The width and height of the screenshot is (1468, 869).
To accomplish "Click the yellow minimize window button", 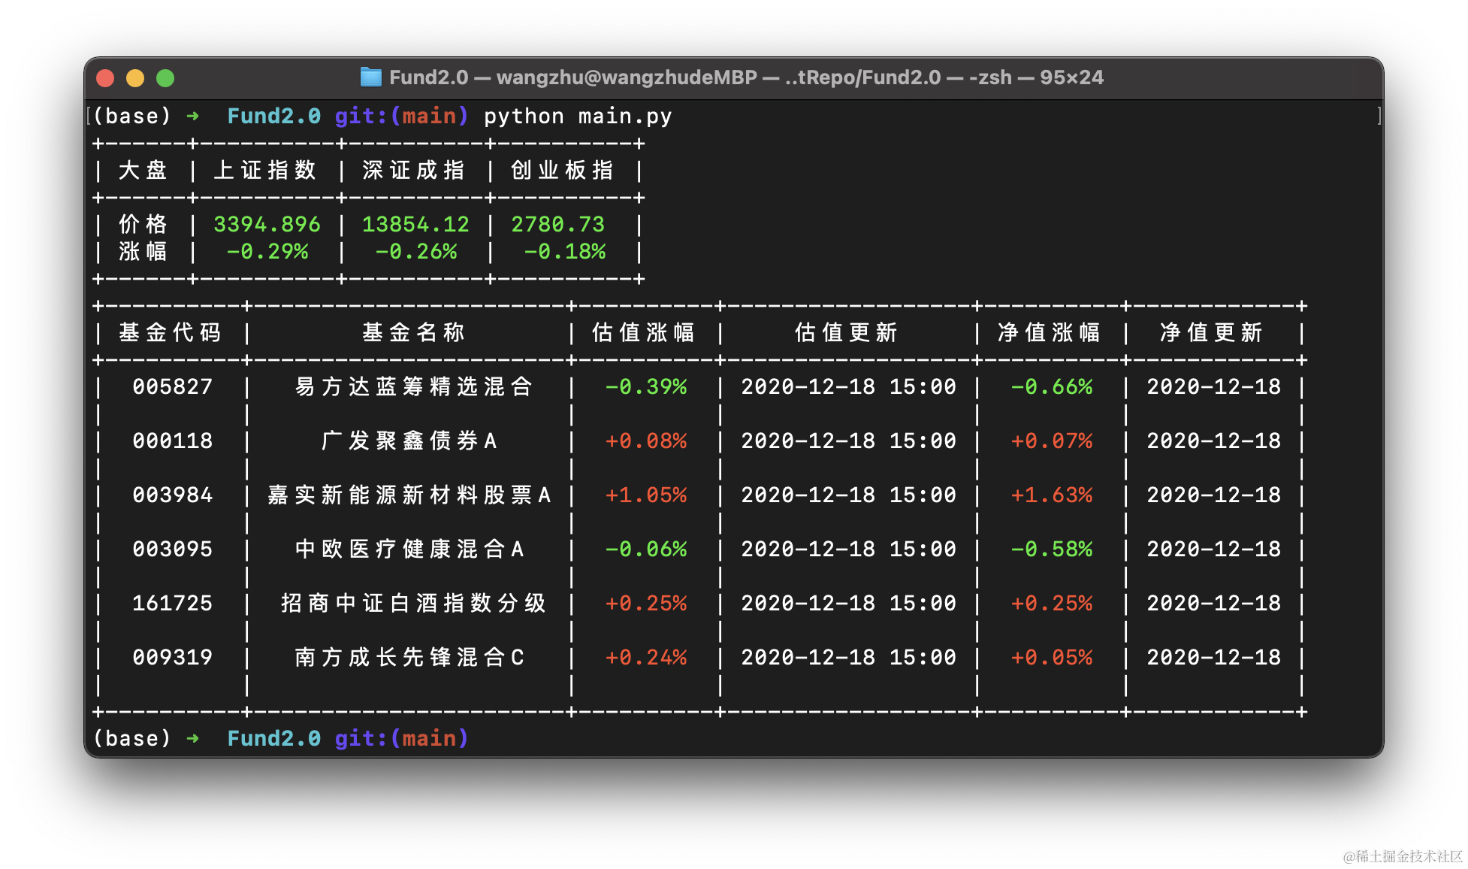I will (x=135, y=78).
